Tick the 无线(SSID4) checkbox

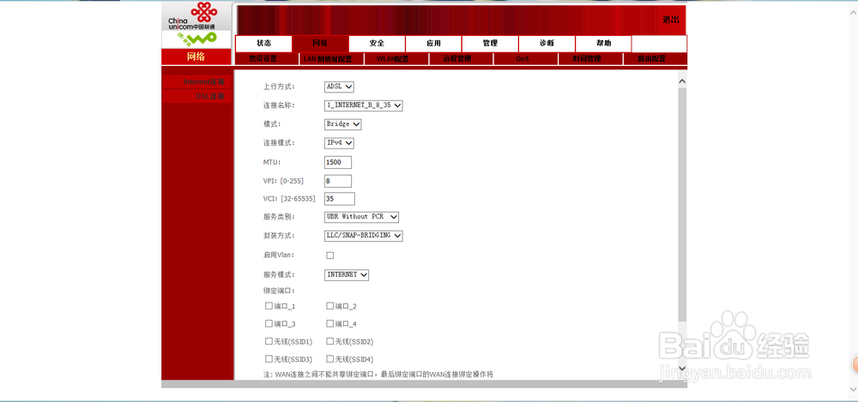click(330, 359)
